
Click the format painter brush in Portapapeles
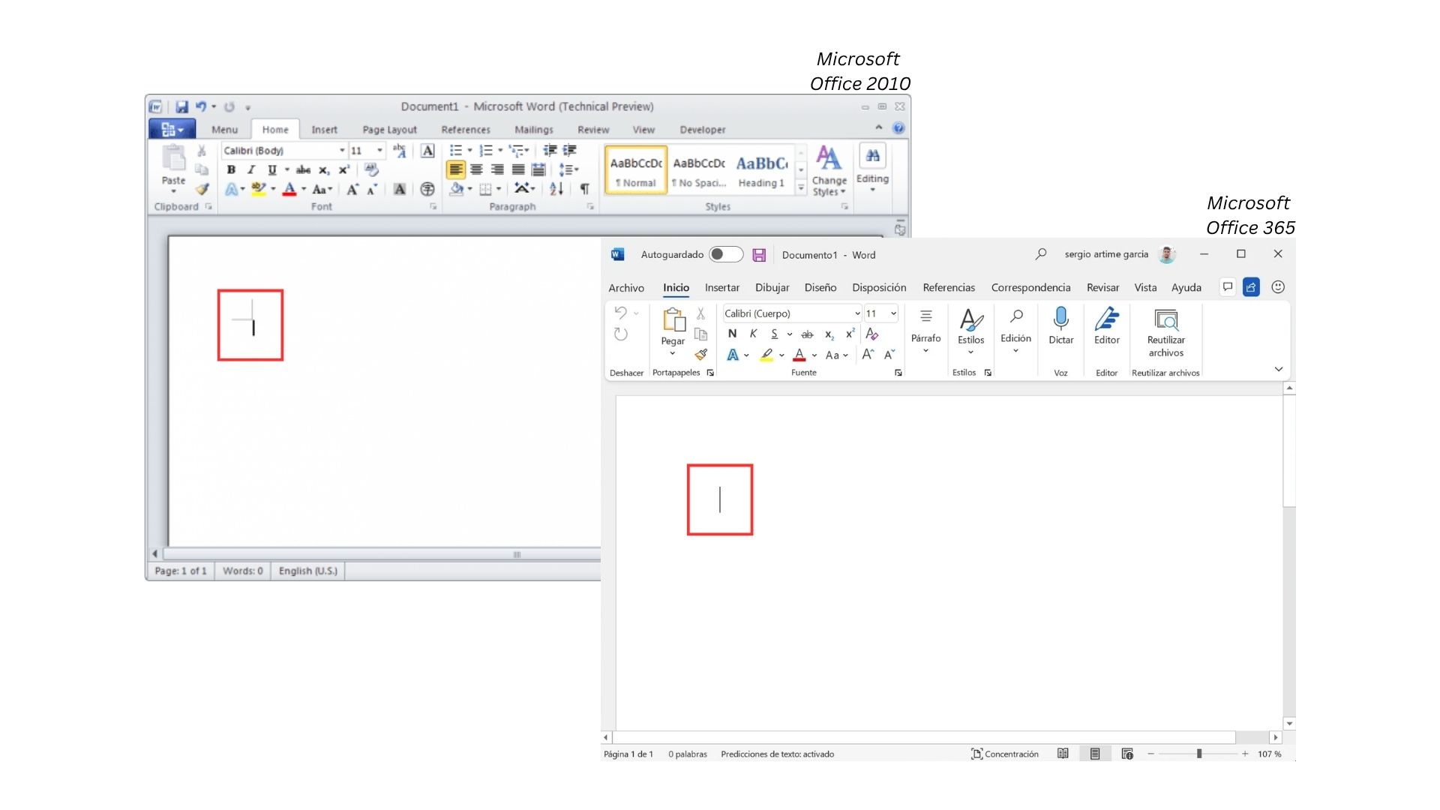pos(701,355)
